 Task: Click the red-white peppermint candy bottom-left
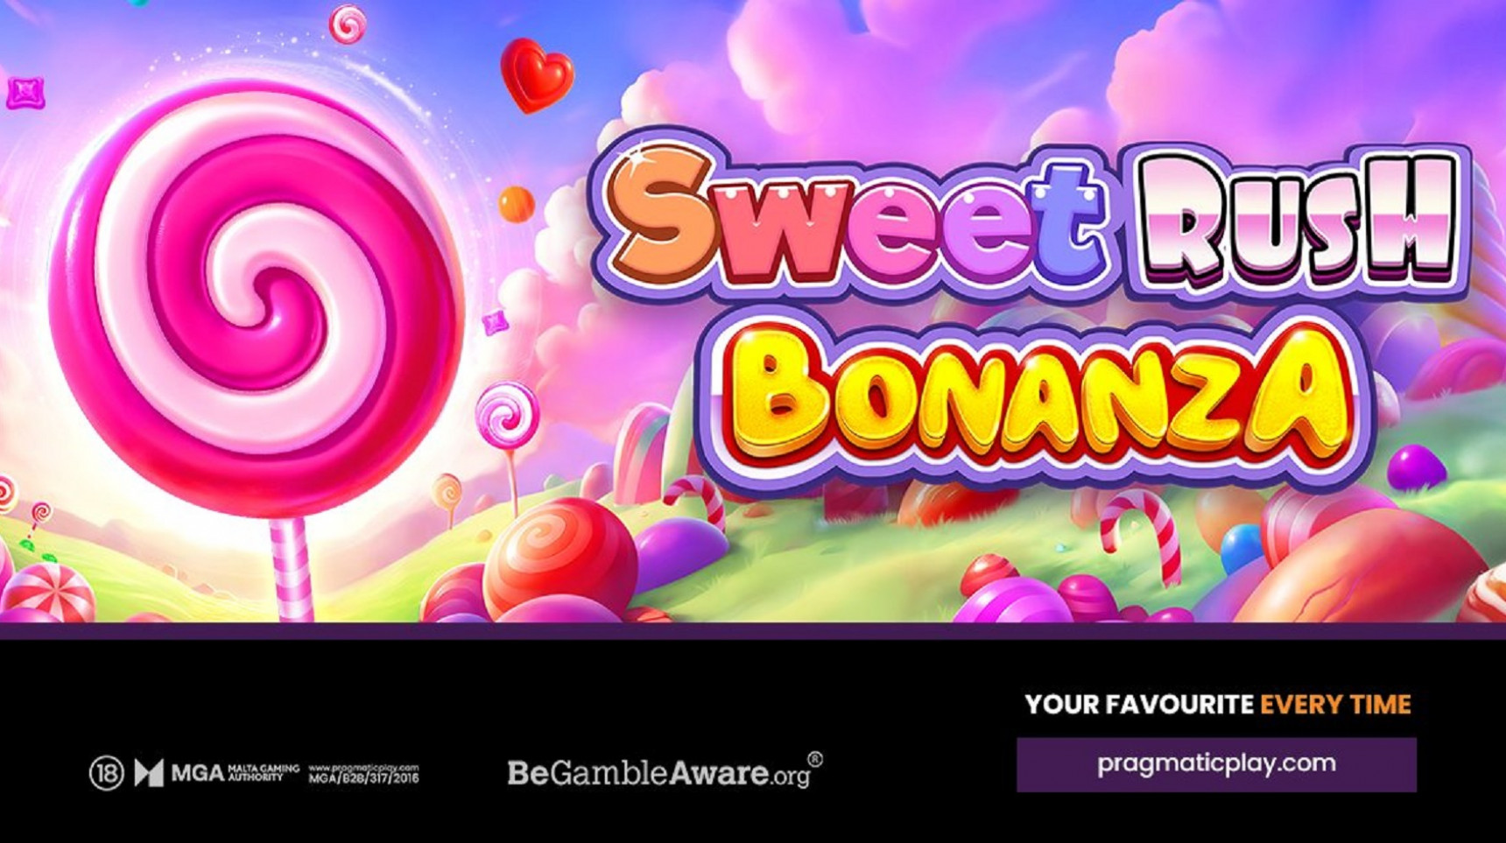(49, 593)
